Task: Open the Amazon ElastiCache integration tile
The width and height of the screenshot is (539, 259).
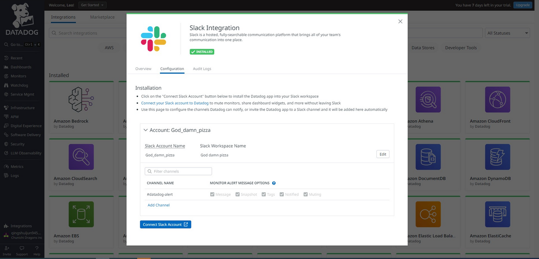Action: [x=498, y=222]
